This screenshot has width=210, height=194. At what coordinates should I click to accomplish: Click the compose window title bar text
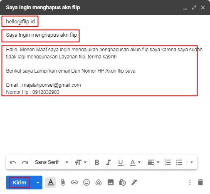point(43,8)
